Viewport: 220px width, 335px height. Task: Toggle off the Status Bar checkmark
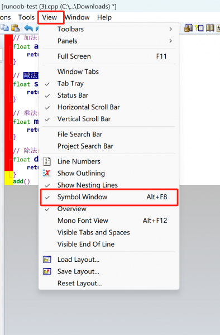[x=109, y=95]
